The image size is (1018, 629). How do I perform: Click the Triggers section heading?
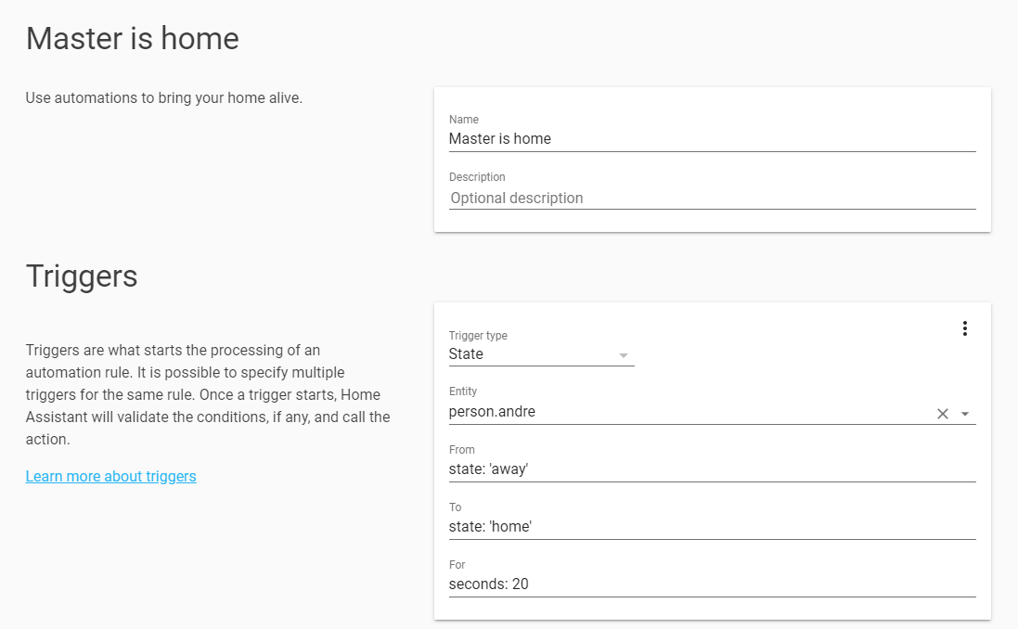coord(82,276)
